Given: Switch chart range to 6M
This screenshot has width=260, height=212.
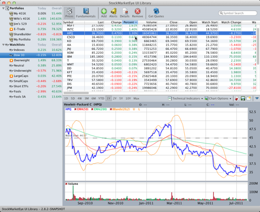Looking at the screenshot, I should (x=94, y=99).
